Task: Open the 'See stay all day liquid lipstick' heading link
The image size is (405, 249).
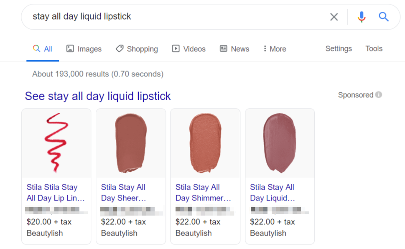Action: [98, 96]
